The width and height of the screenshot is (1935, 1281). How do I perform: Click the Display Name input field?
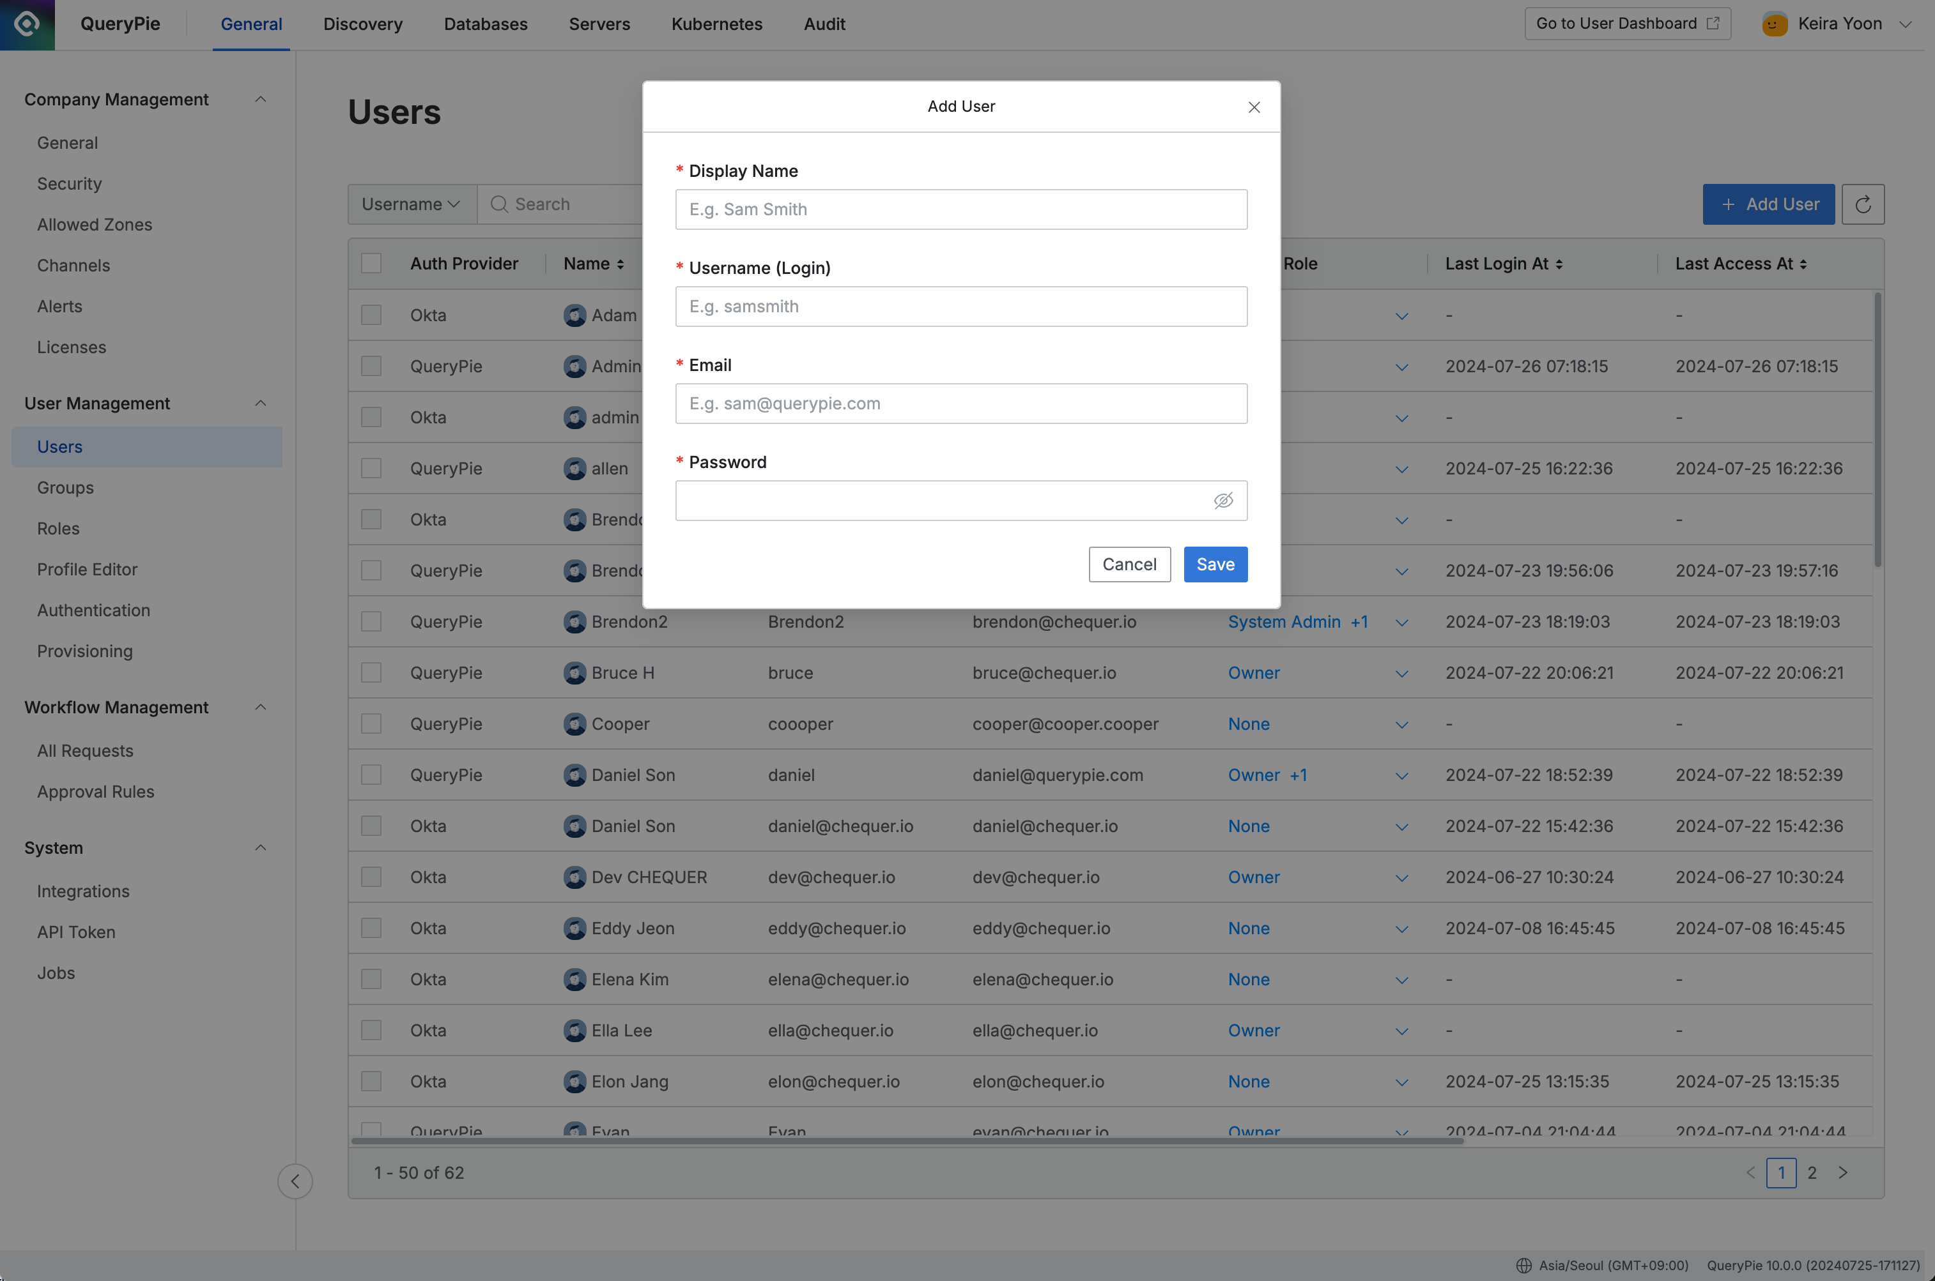(961, 209)
